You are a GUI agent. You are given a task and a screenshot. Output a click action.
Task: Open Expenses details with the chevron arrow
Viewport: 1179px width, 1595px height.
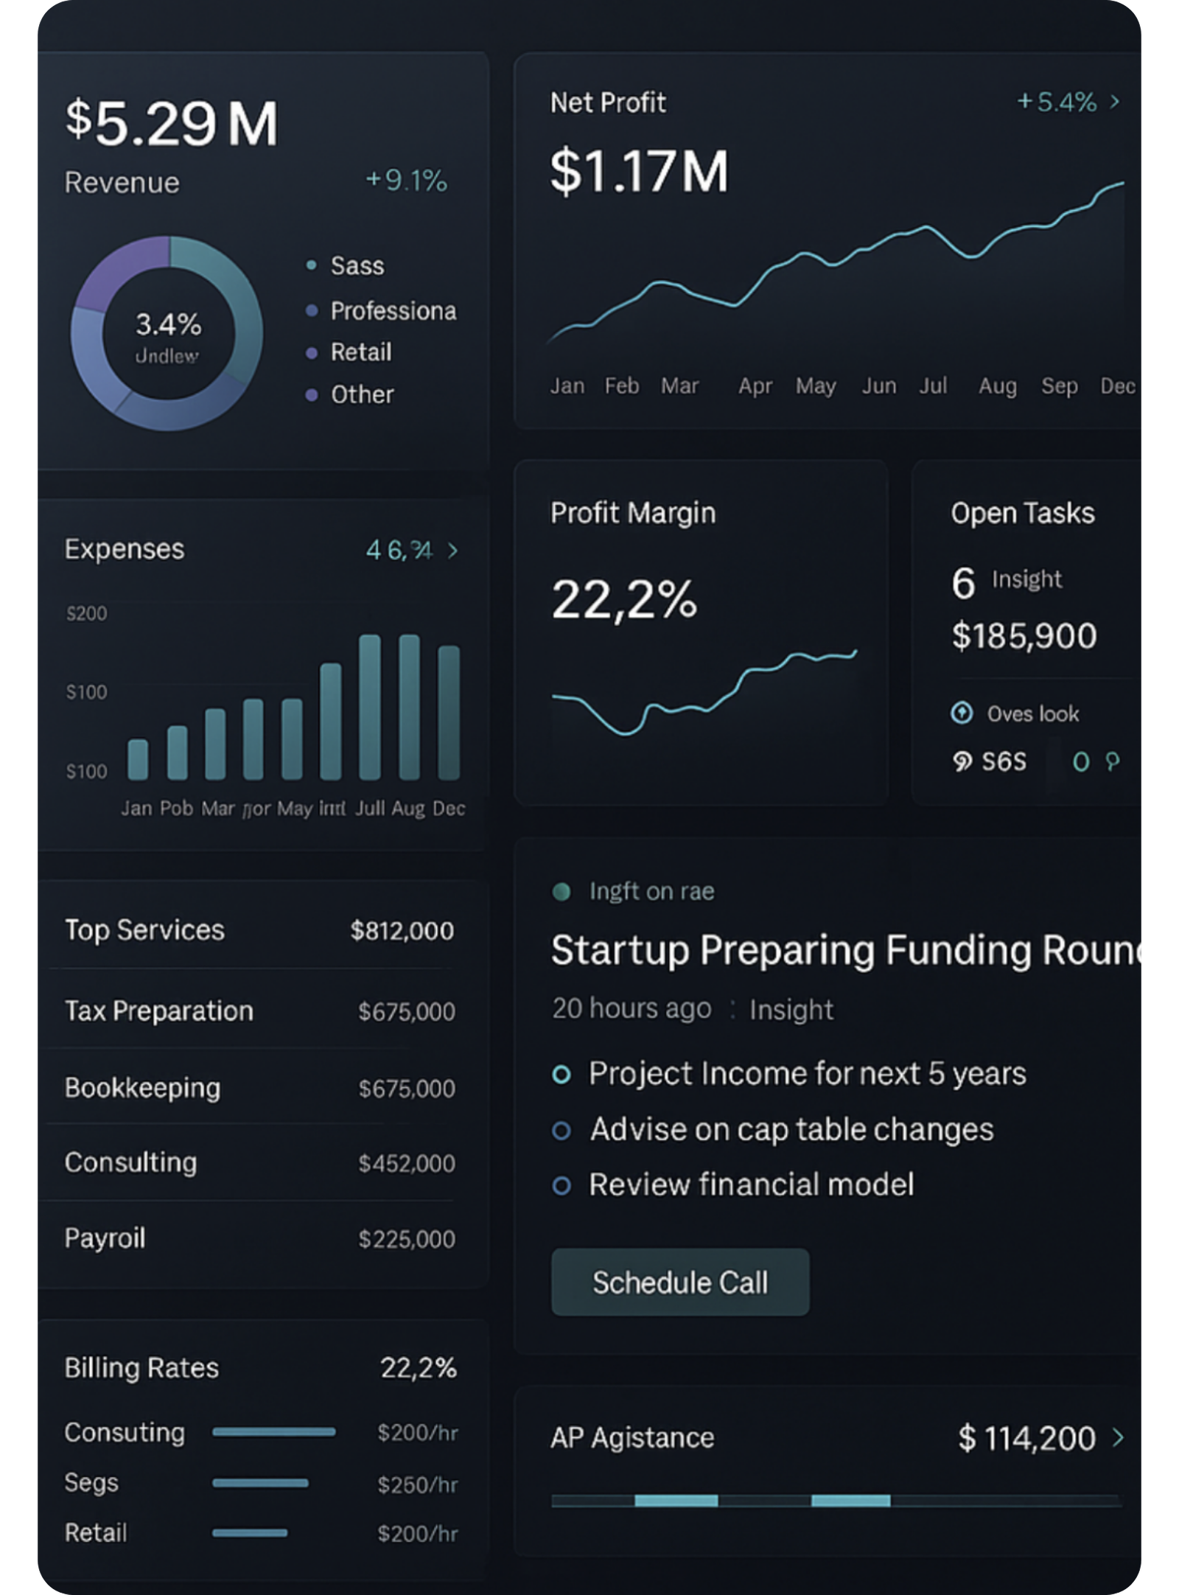452,550
